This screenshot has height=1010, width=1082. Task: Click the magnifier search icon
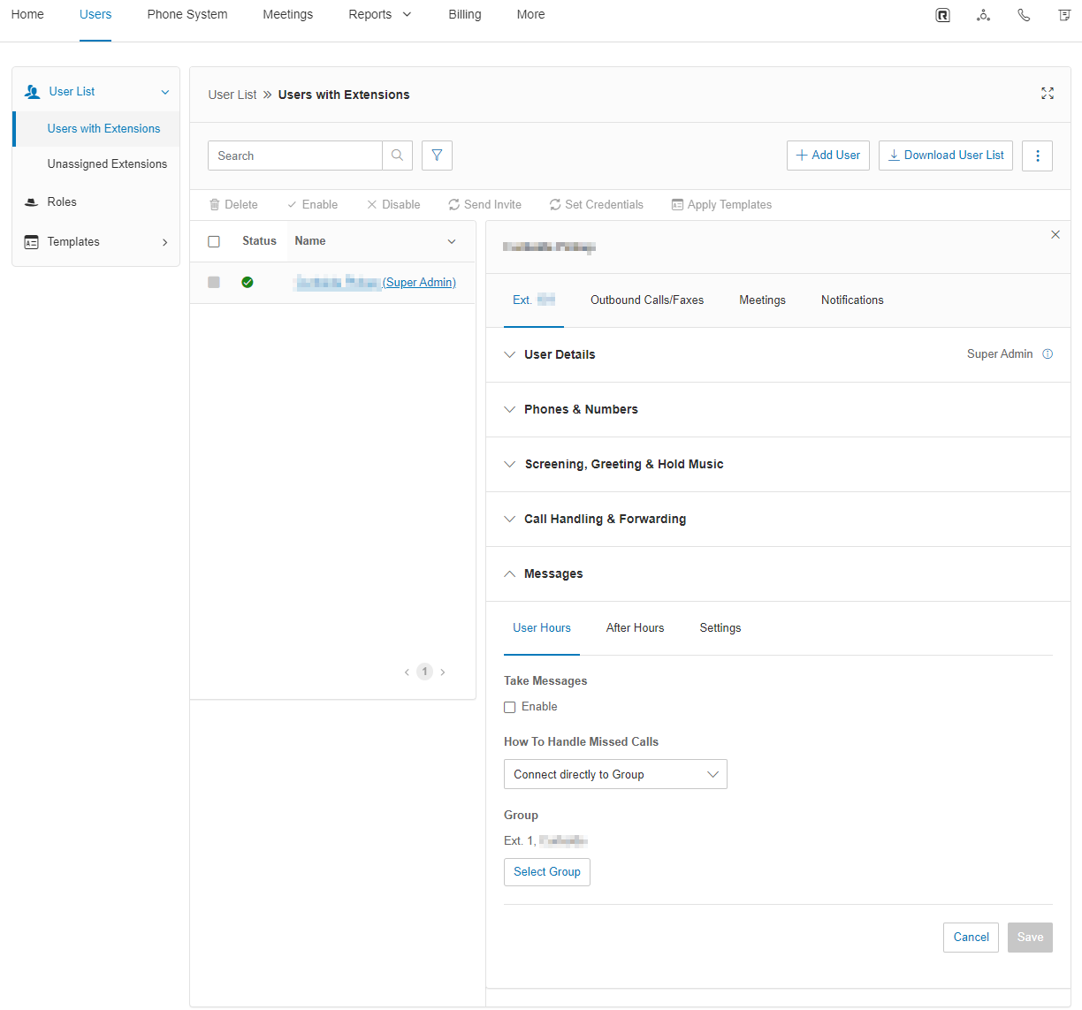point(397,156)
